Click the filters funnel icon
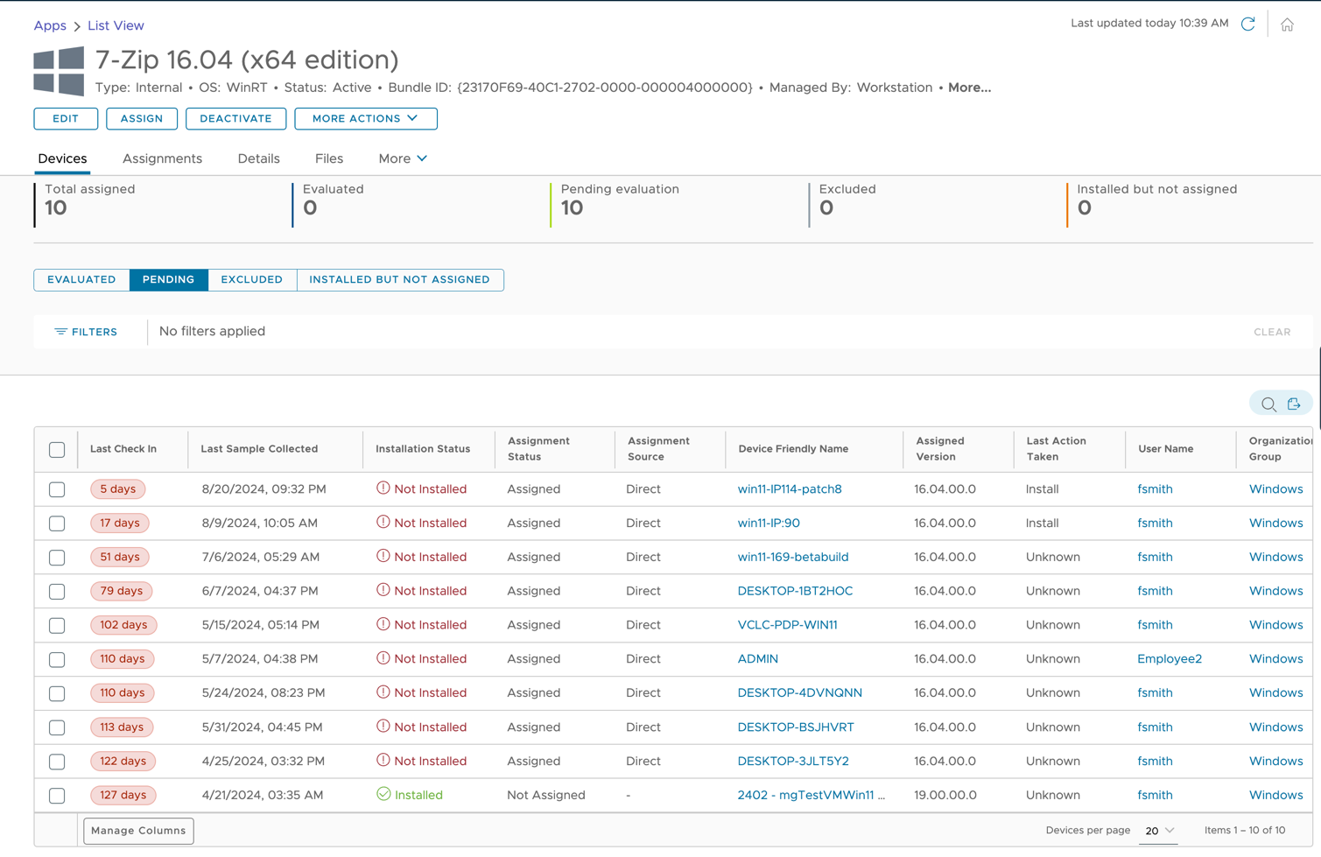The width and height of the screenshot is (1321, 857). pyautogui.click(x=60, y=332)
